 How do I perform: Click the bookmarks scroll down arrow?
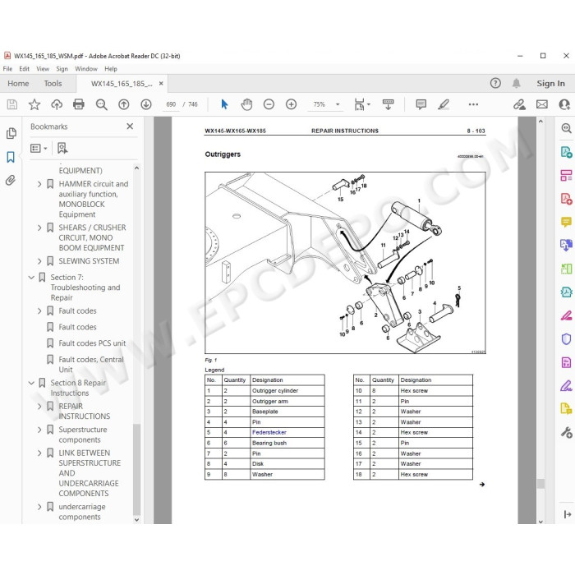click(137, 520)
